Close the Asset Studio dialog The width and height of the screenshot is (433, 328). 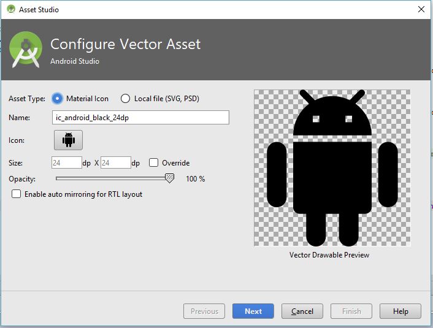point(421,9)
